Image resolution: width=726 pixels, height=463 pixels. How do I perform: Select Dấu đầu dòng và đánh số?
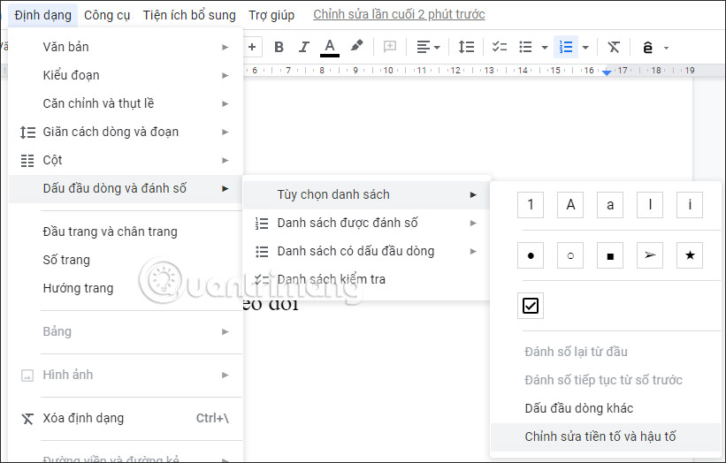coord(126,189)
